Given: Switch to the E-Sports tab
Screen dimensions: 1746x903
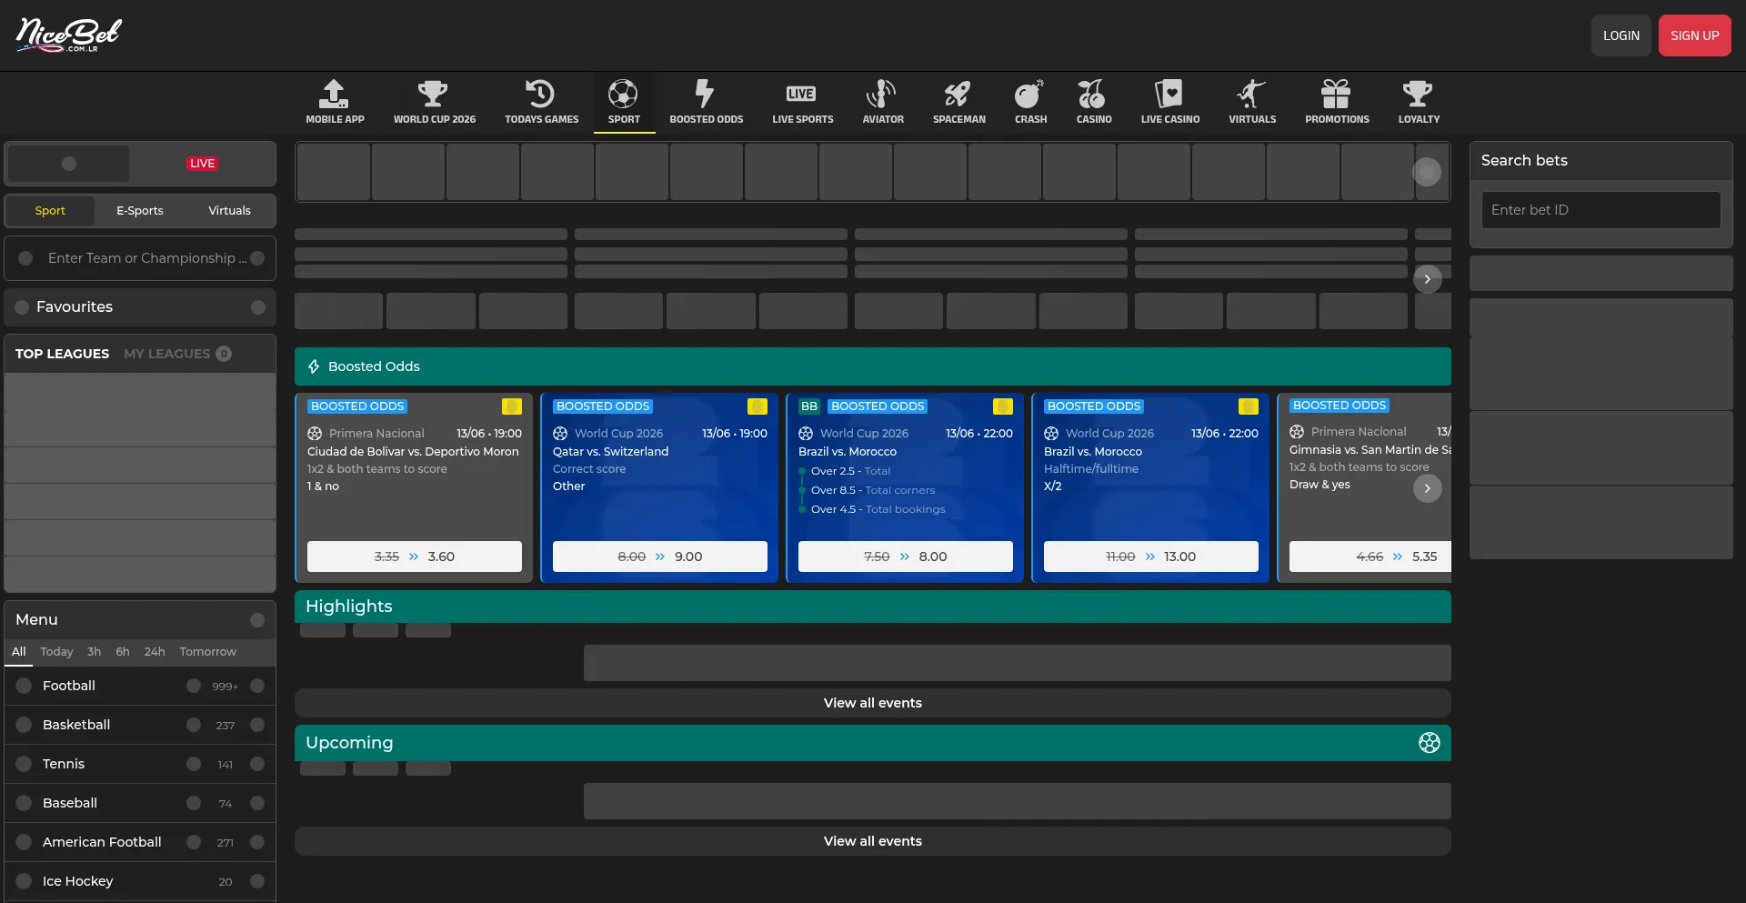Looking at the screenshot, I should coord(140,211).
